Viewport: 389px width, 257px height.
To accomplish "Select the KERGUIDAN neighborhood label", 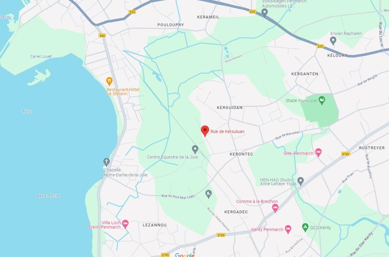I will [230, 108].
